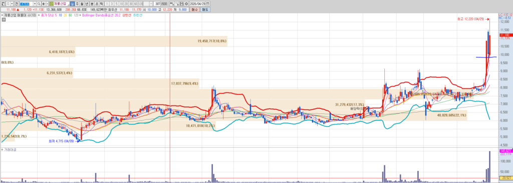Screen dimensions: 513x183
Task: Choose the 120 interval button
Action: click(x=141, y=3)
